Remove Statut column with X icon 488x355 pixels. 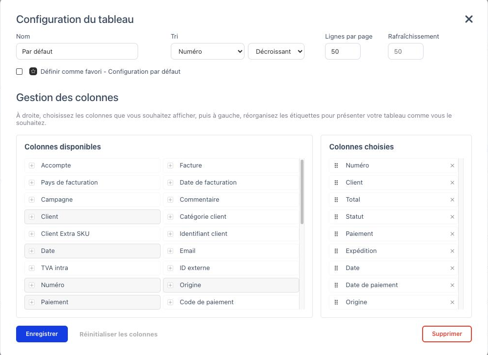[x=452, y=217]
